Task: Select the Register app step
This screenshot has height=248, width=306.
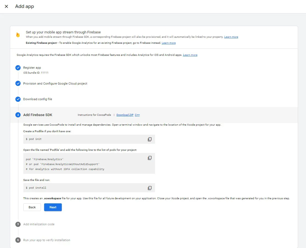Action: 32,68
